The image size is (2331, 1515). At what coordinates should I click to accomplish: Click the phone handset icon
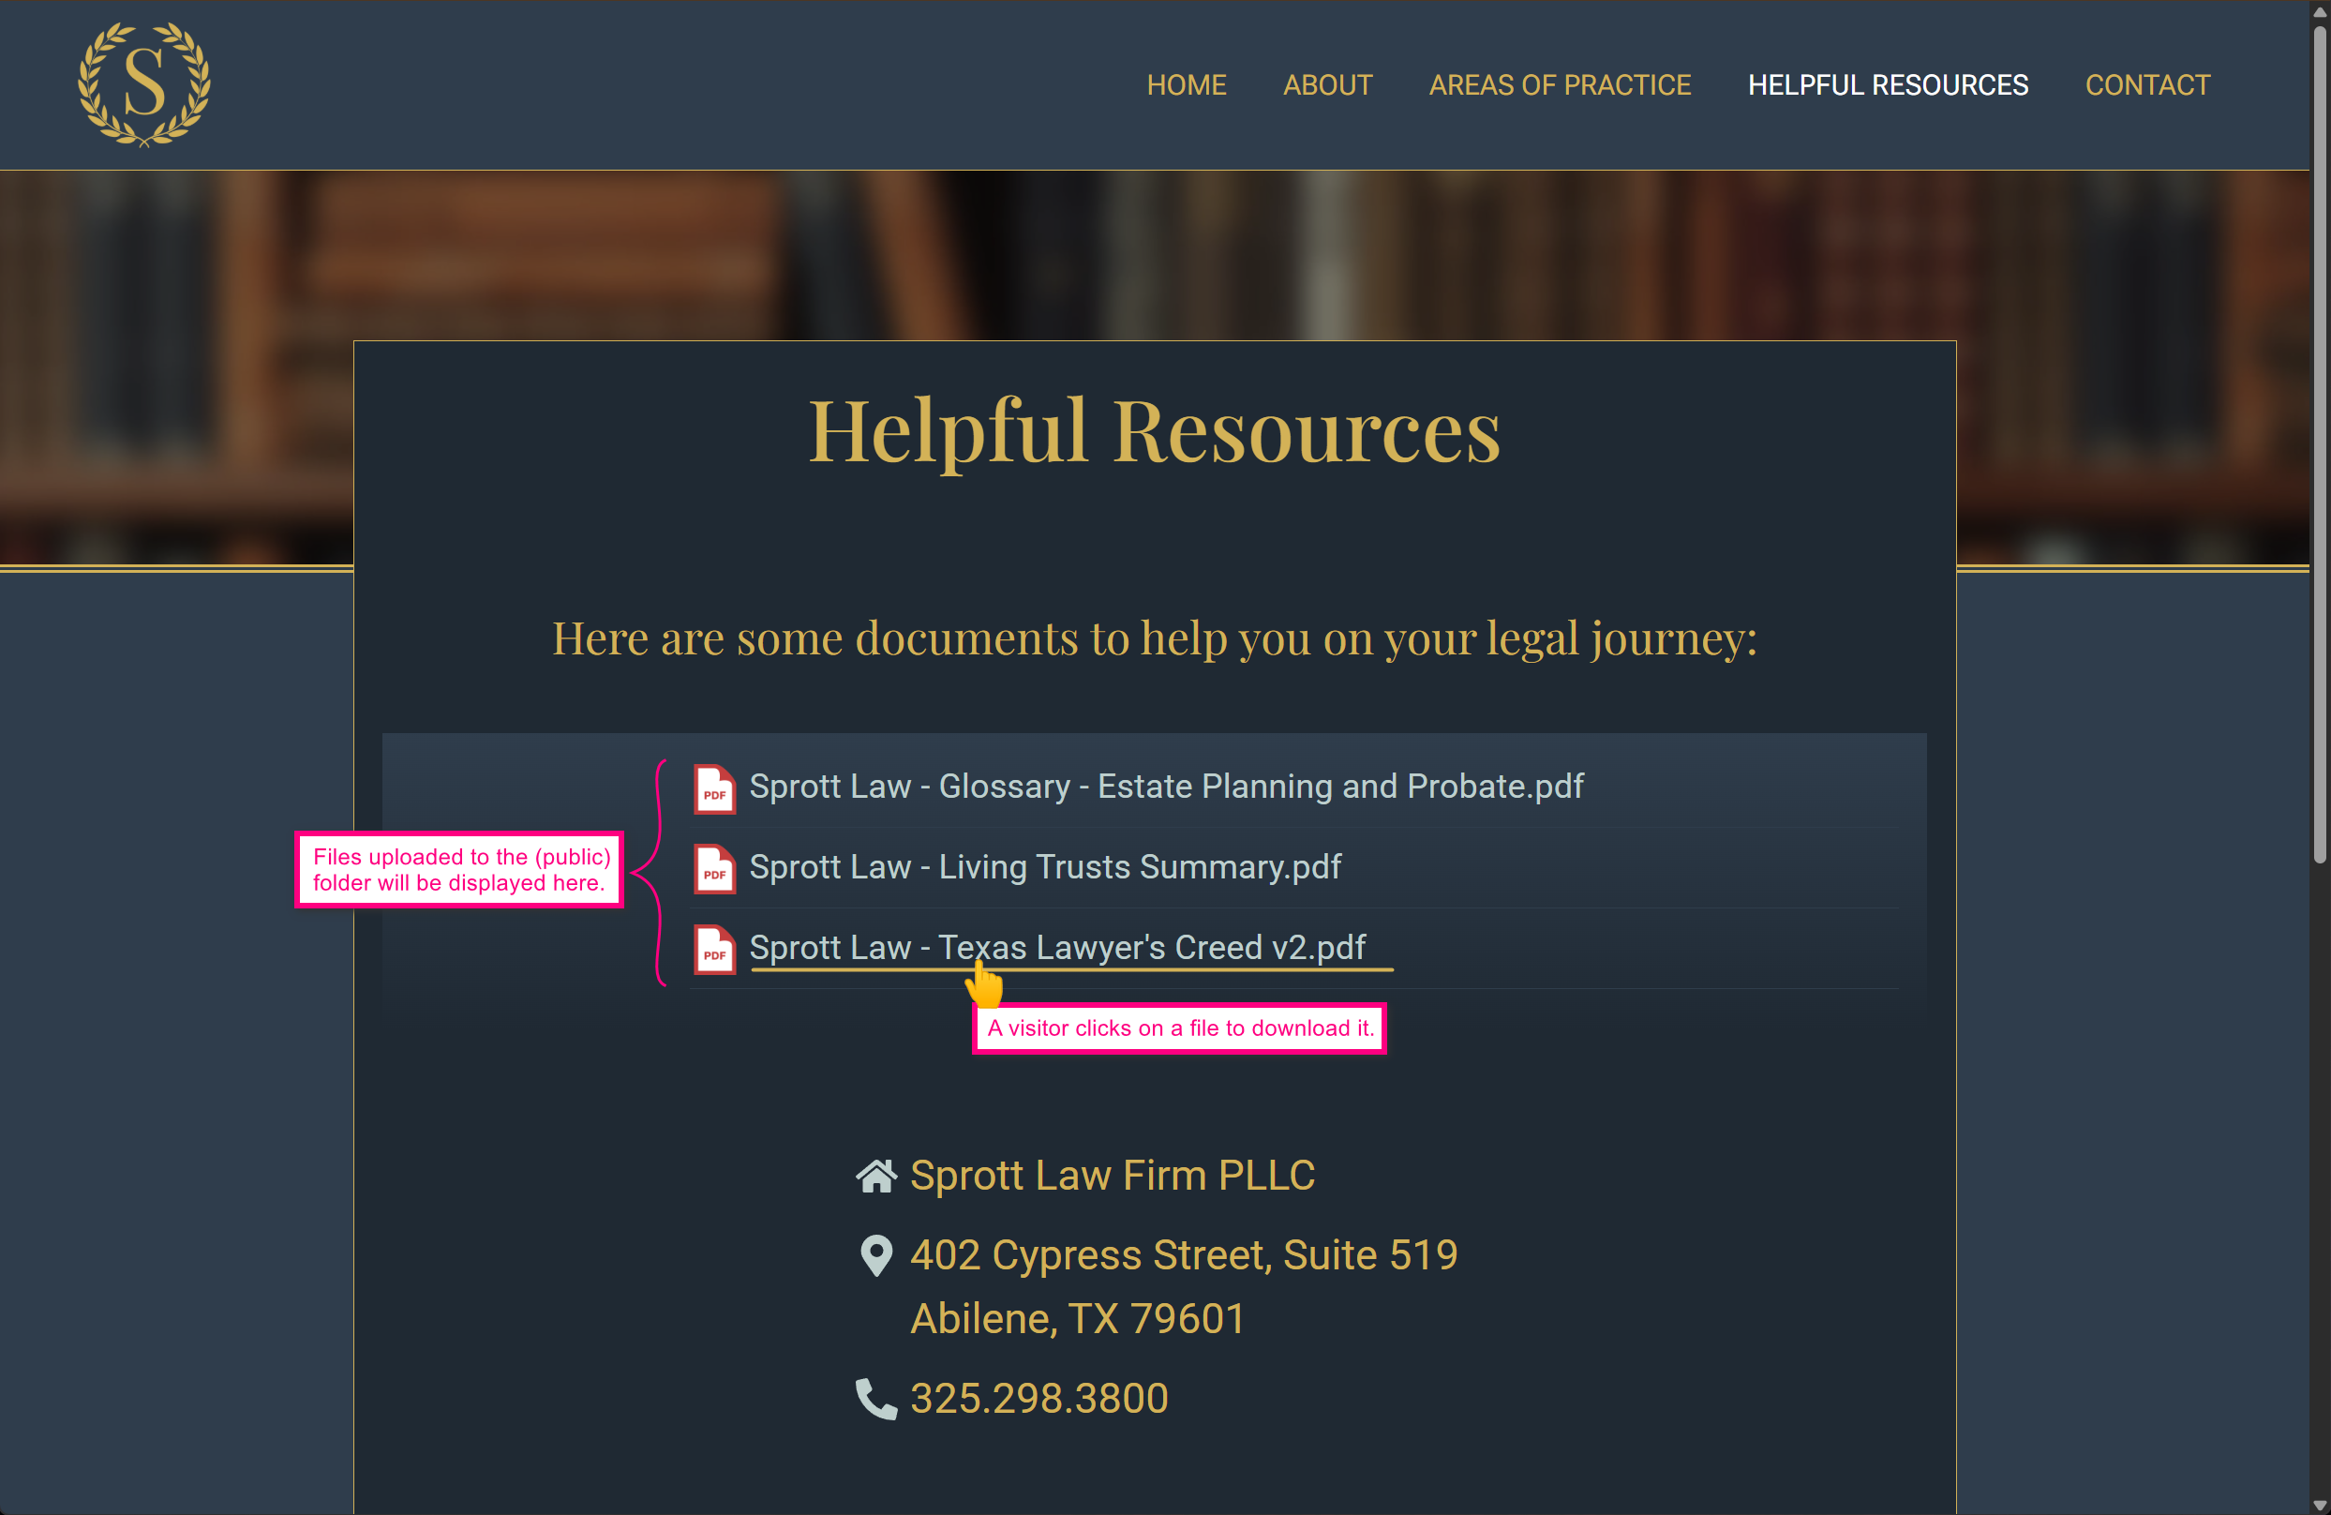875,1399
